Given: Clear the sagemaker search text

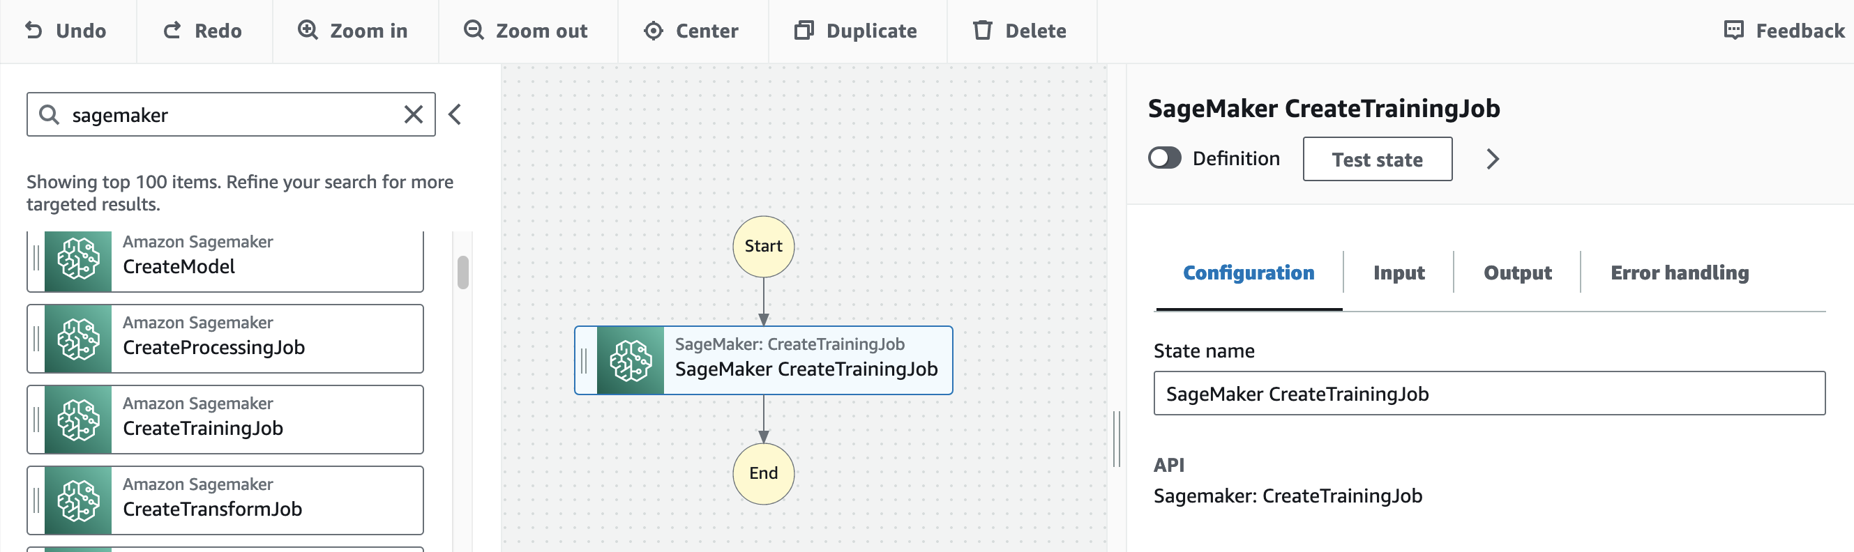Looking at the screenshot, I should click(x=413, y=114).
